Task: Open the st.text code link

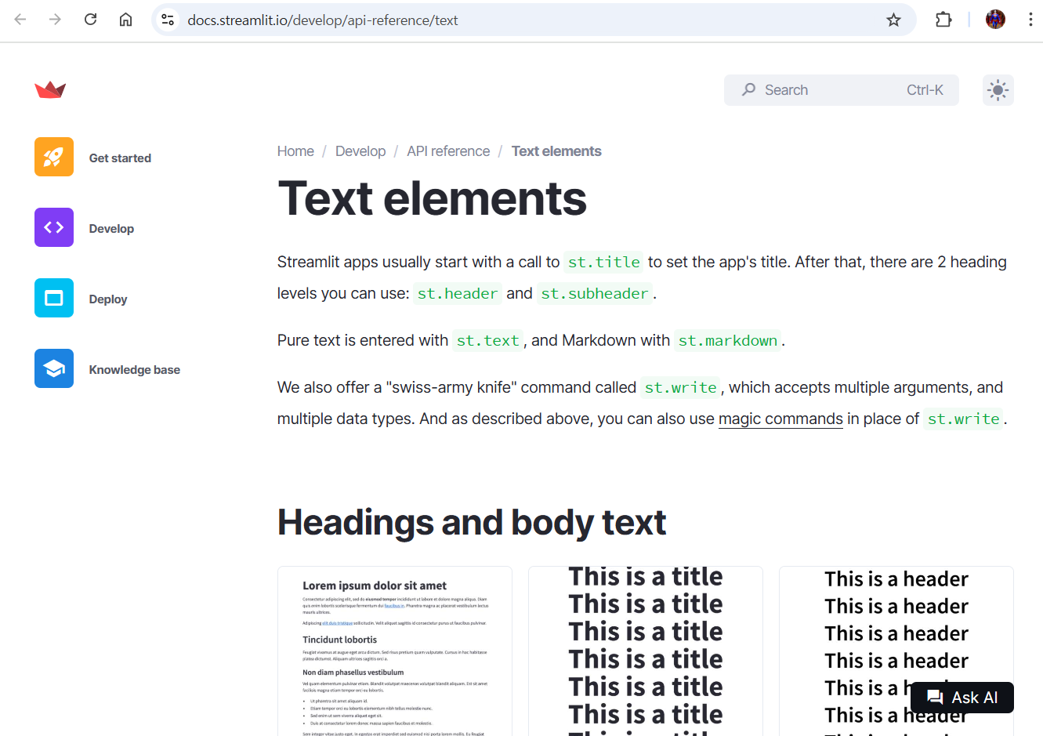Action: coord(487,340)
